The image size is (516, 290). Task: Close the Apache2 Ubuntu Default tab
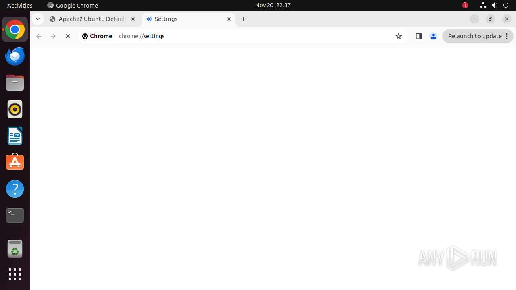[133, 19]
